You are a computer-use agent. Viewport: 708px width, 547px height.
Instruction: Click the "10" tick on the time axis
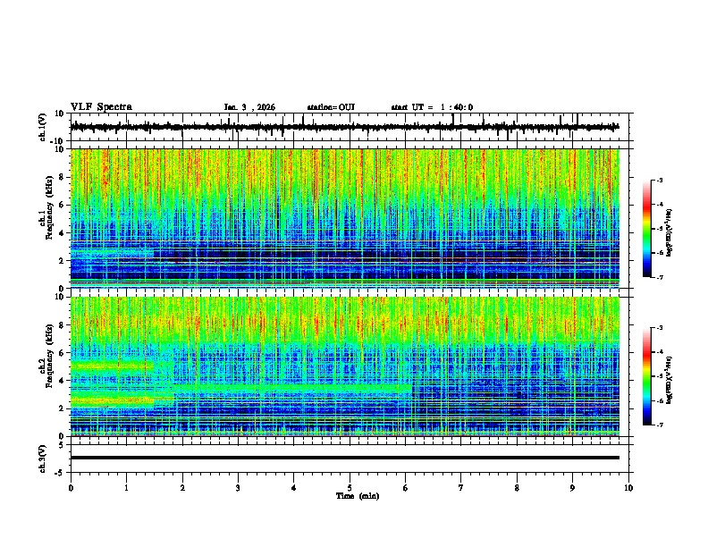click(x=628, y=488)
